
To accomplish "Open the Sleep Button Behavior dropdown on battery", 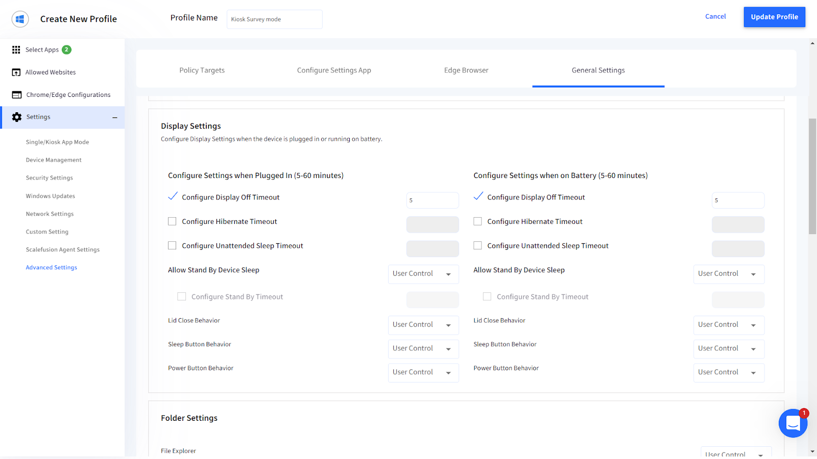I will point(728,349).
